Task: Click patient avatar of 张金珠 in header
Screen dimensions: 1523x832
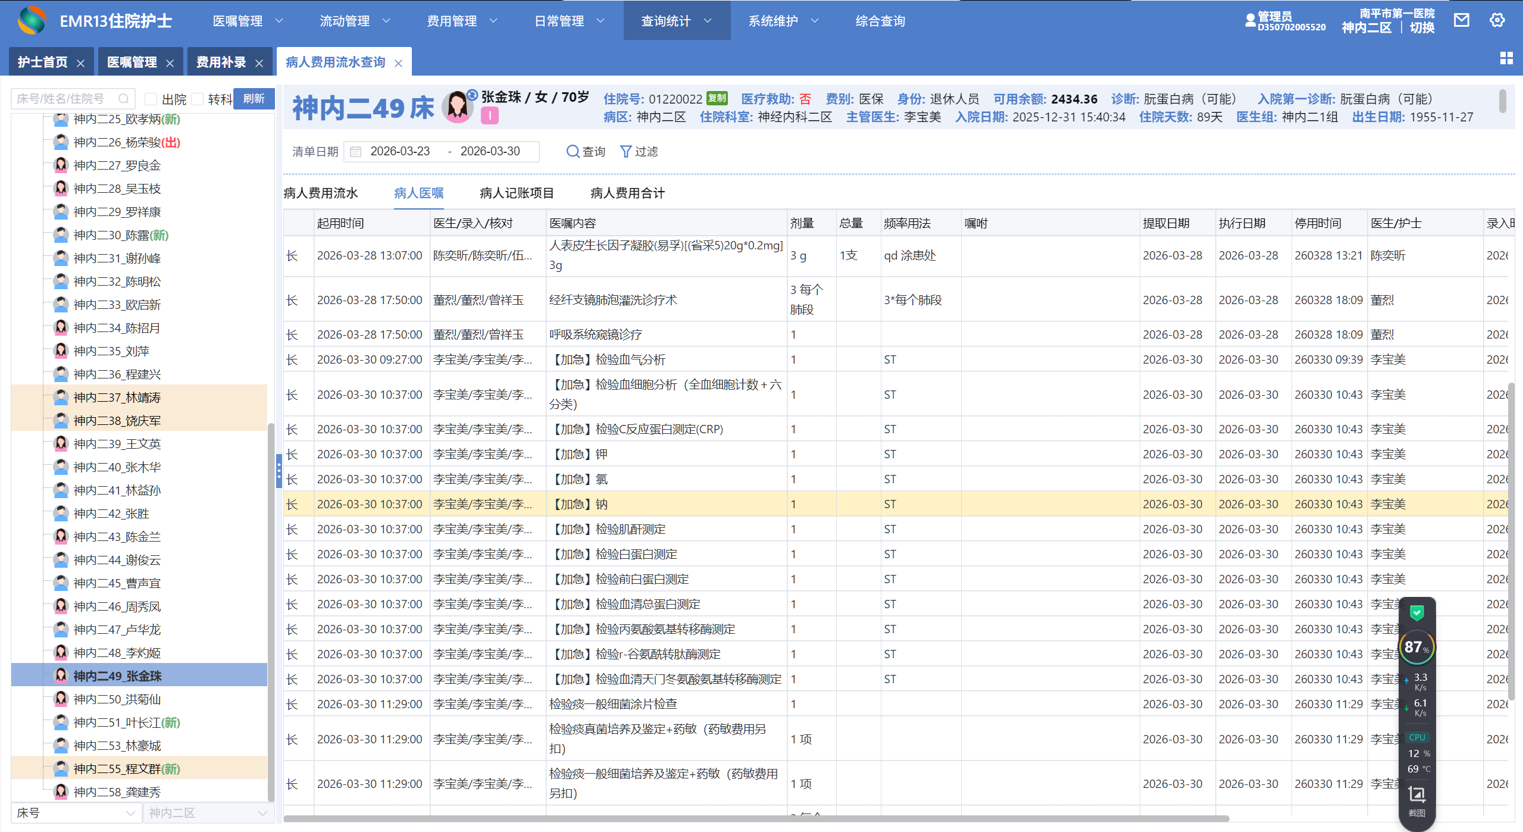Action: (x=457, y=107)
